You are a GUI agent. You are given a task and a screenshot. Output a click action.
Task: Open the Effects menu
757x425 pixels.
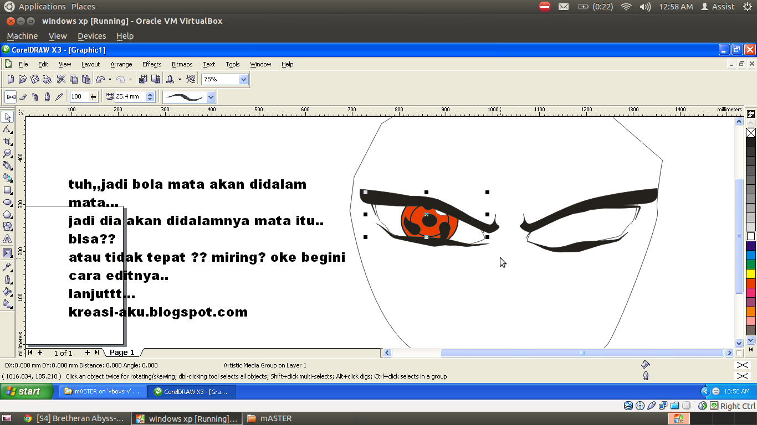pyautogui.click(x=152, y=64)
